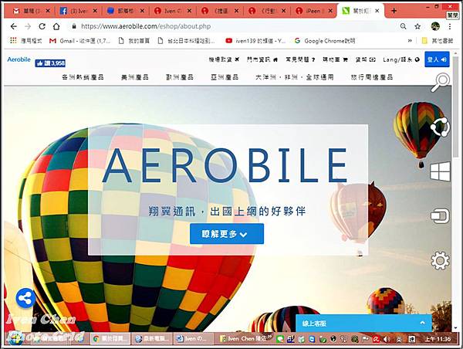
Task: Open the Gmail - 收件匣 bookmark
Action: [79, 41]
